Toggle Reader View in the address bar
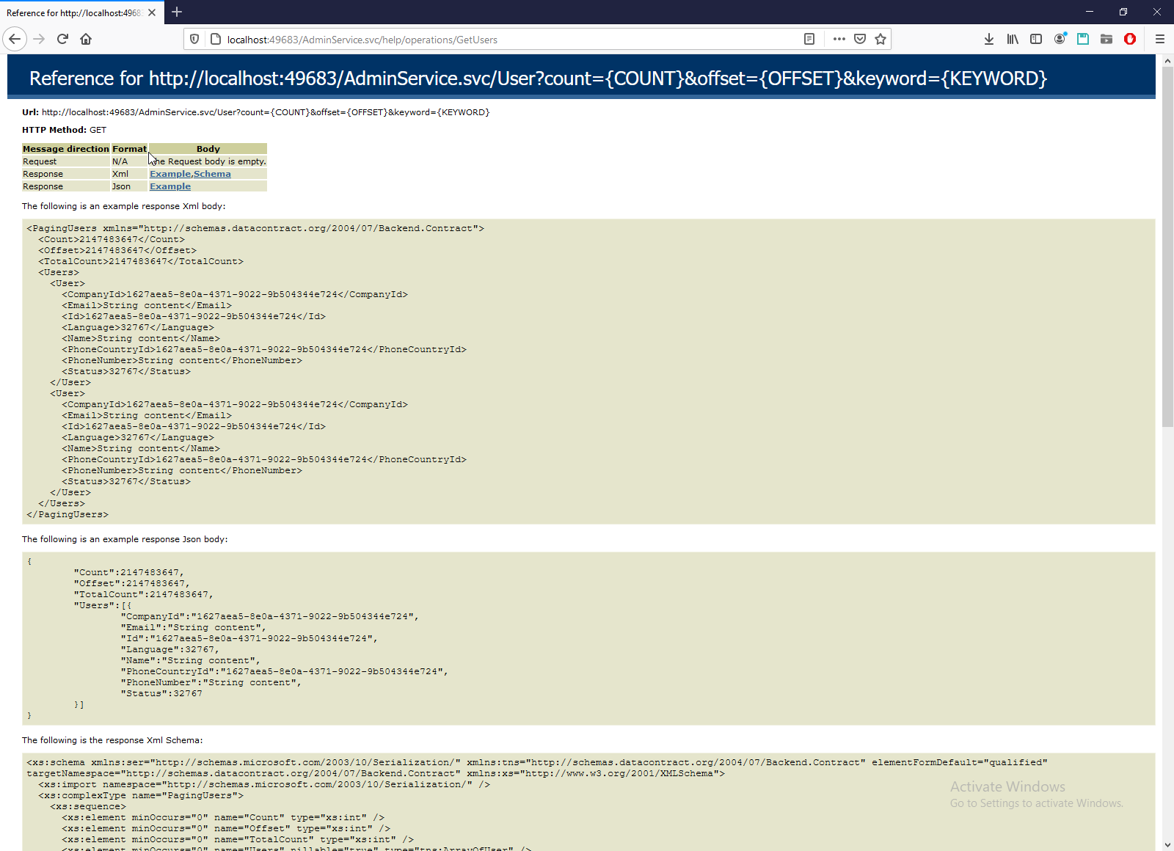Image resolution: width=1174 pixels, height=851 pixels. (809, 39)
